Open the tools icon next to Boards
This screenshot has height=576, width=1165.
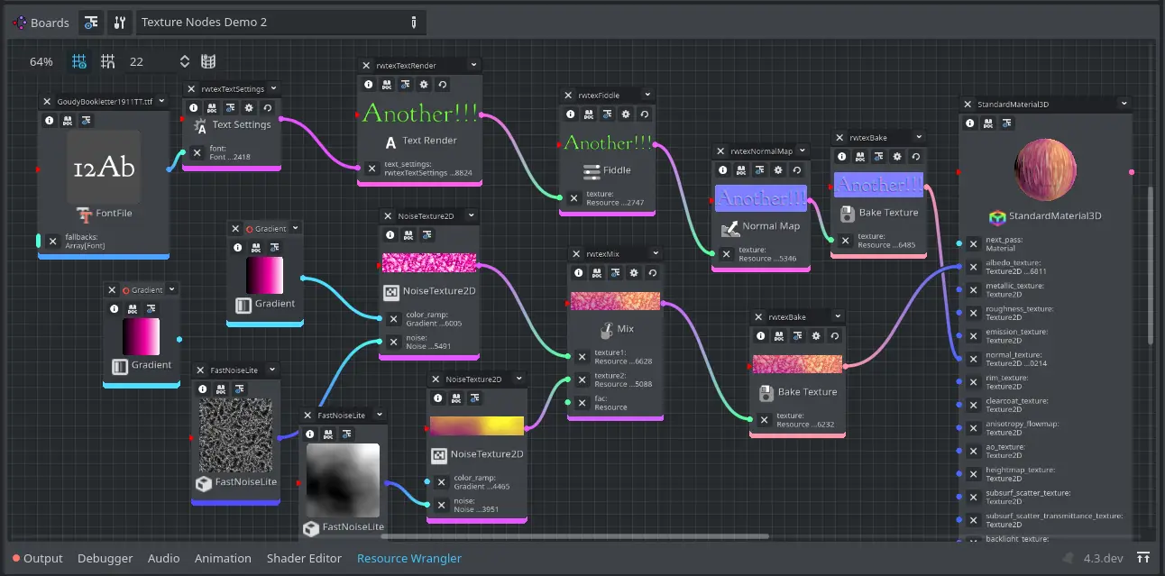[x=119, y=23]
